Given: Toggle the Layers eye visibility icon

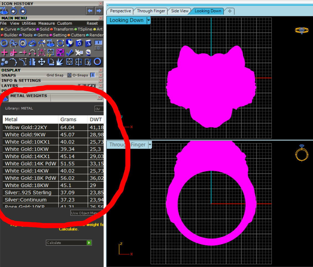Looking at the screenshot, I should click(91, 86).
